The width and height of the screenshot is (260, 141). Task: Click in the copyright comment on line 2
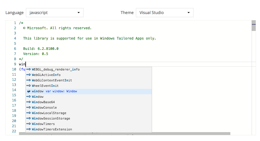[x=57, y=28]
